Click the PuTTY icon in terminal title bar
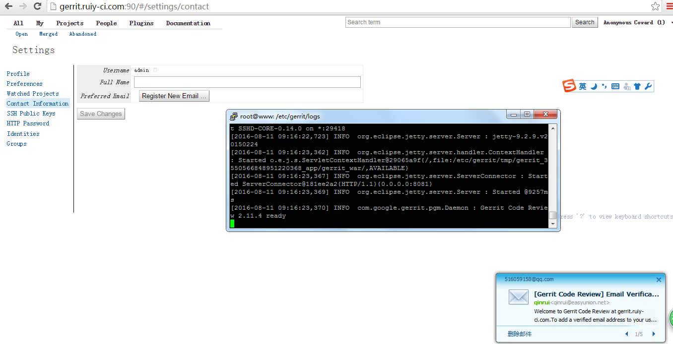The height and width of the screenshot is (344, 673). 233,116
